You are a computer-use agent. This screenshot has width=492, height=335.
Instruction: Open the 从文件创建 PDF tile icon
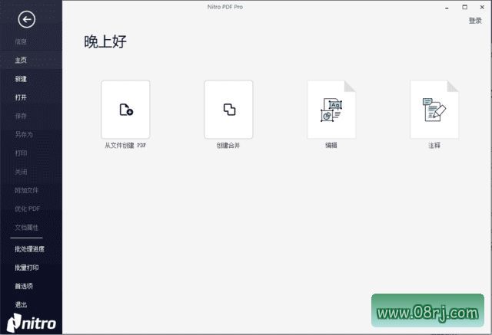(125, 110)
